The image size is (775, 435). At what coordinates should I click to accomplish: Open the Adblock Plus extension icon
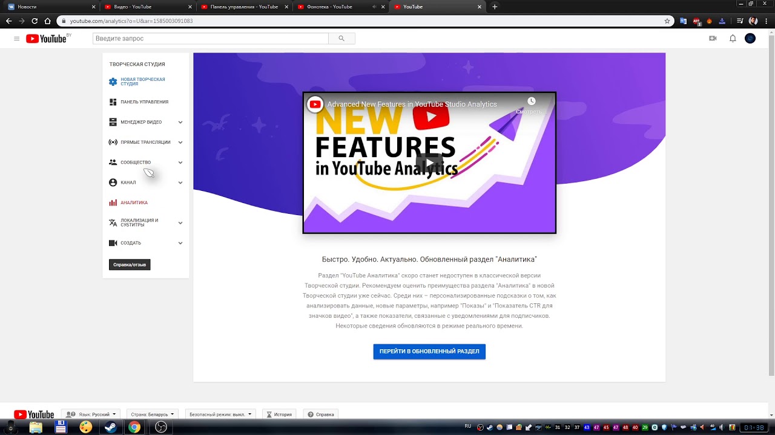697,21
